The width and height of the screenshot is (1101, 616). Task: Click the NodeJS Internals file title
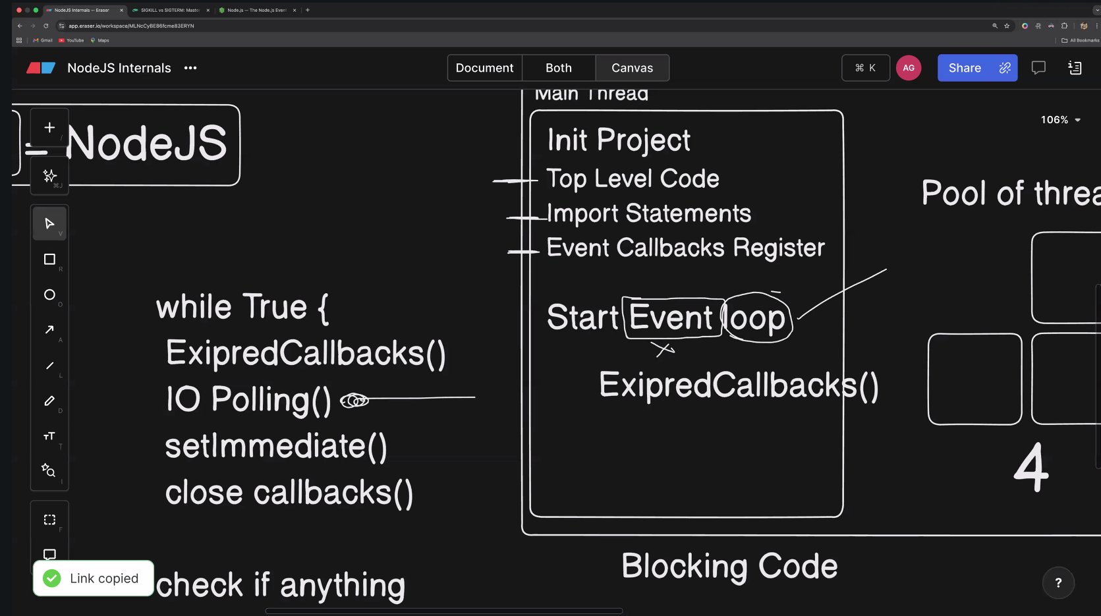119,68
